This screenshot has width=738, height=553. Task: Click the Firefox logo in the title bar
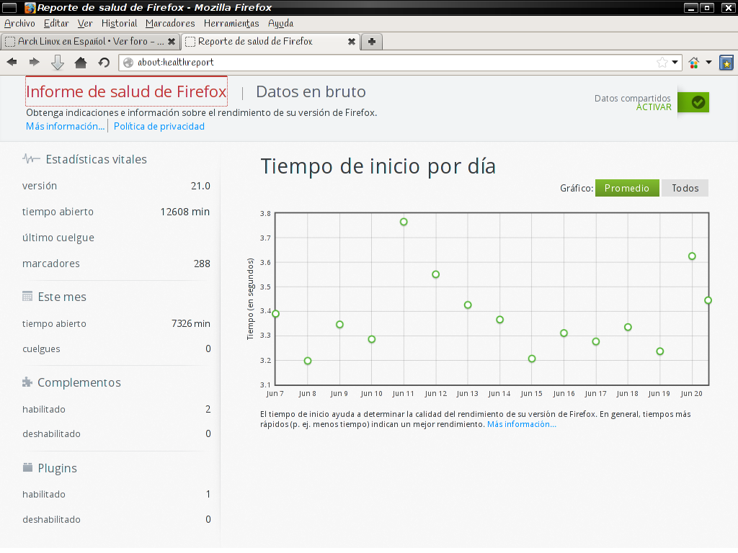(x=30, y=7)
